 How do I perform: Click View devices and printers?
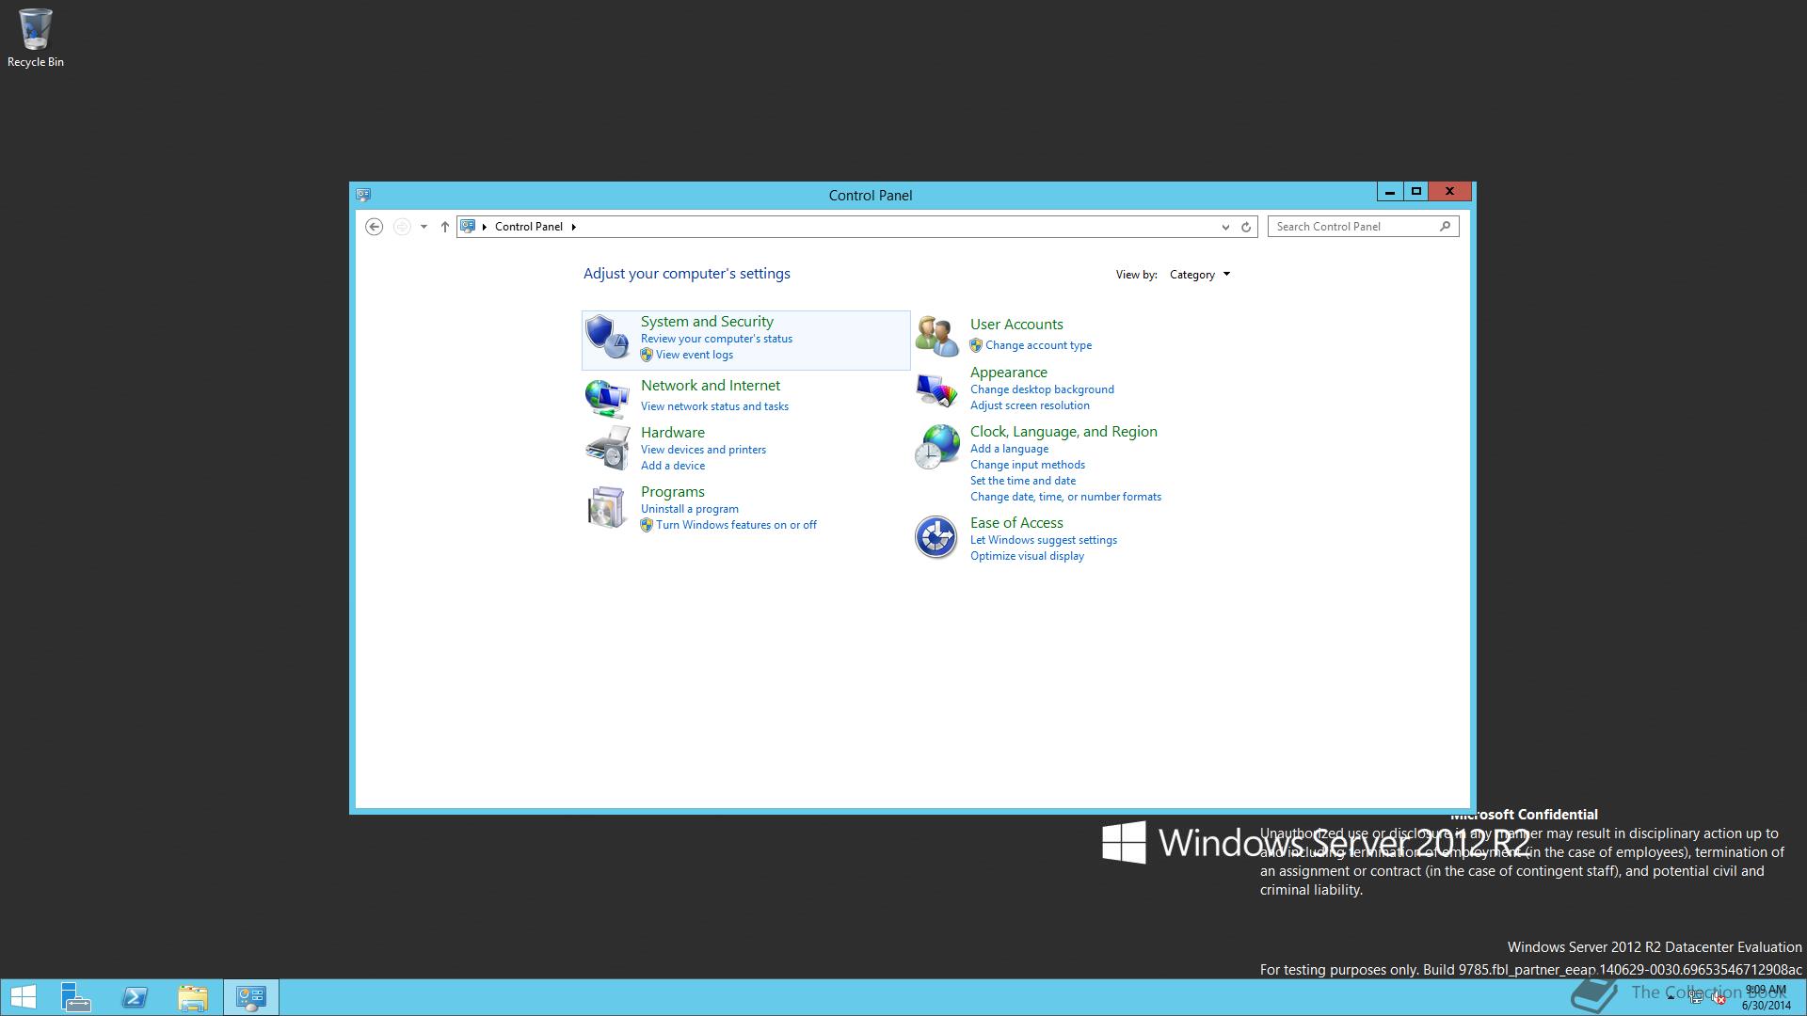click(x=703, y=450)
